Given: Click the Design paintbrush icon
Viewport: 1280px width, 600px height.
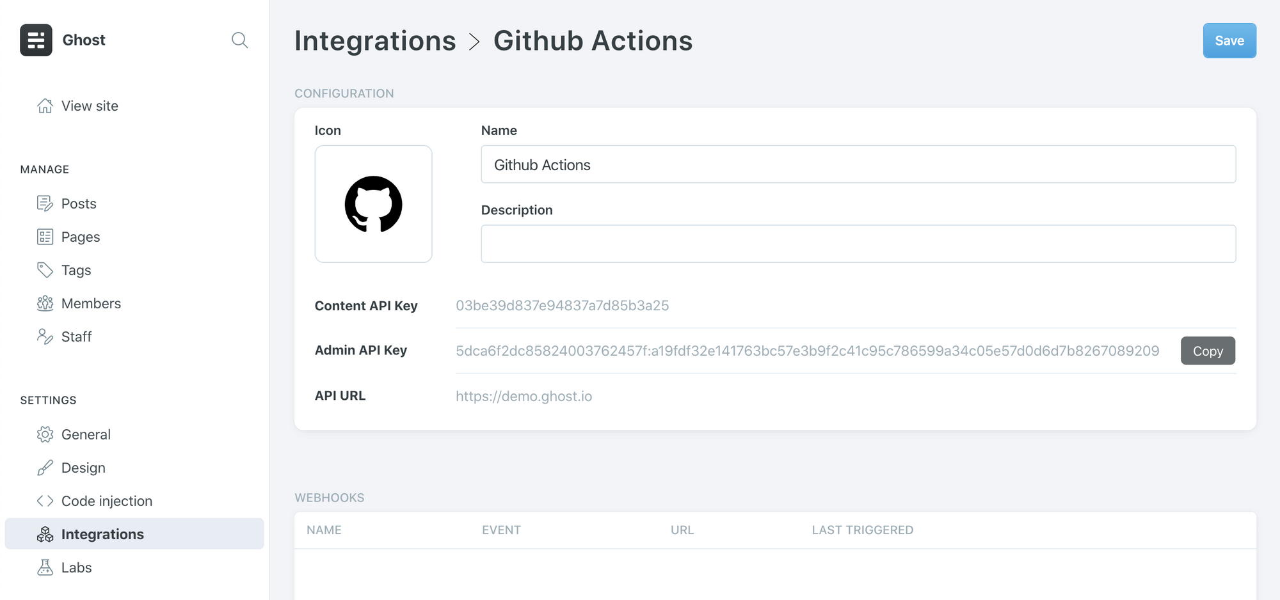Looking at the screenshot, I should (45, 468).
